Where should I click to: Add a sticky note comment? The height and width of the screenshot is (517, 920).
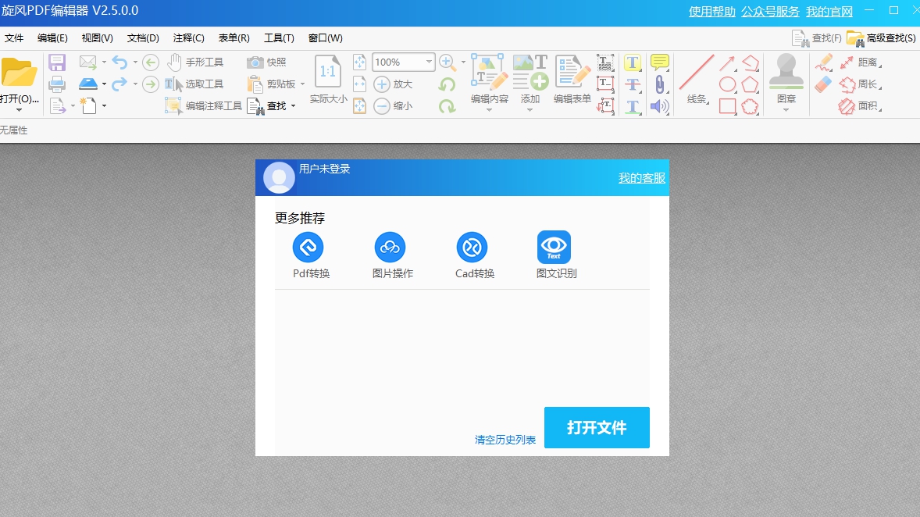[x=659, y=62]
